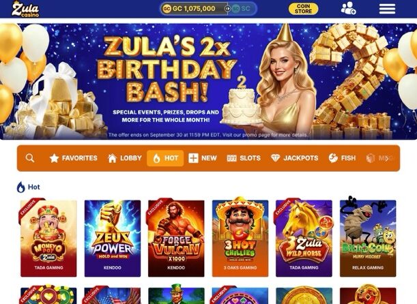The image size is (417, 304).
Task: Open 3 Hot Chillies game
Action: pyautogui.click(x=240, y=239)
